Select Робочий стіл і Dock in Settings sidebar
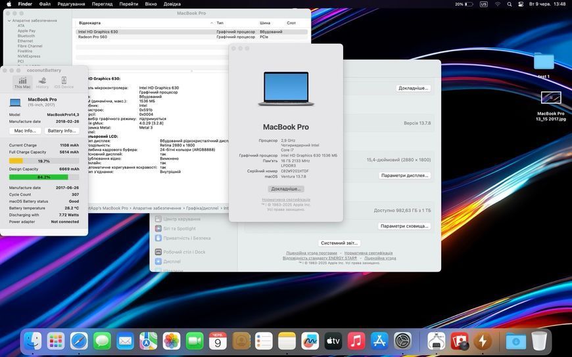 pyautogui.click(x=180, y=252)
